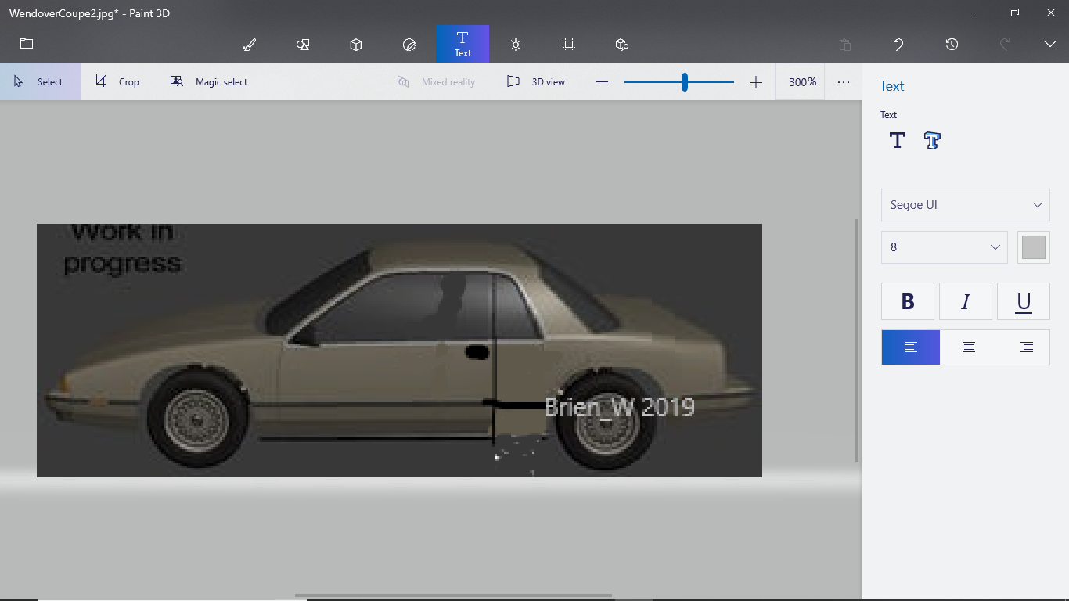This screenshot has height=601, width=1069.
Task: Expand the top-right menu chevron
Action: coord(1050,45)
